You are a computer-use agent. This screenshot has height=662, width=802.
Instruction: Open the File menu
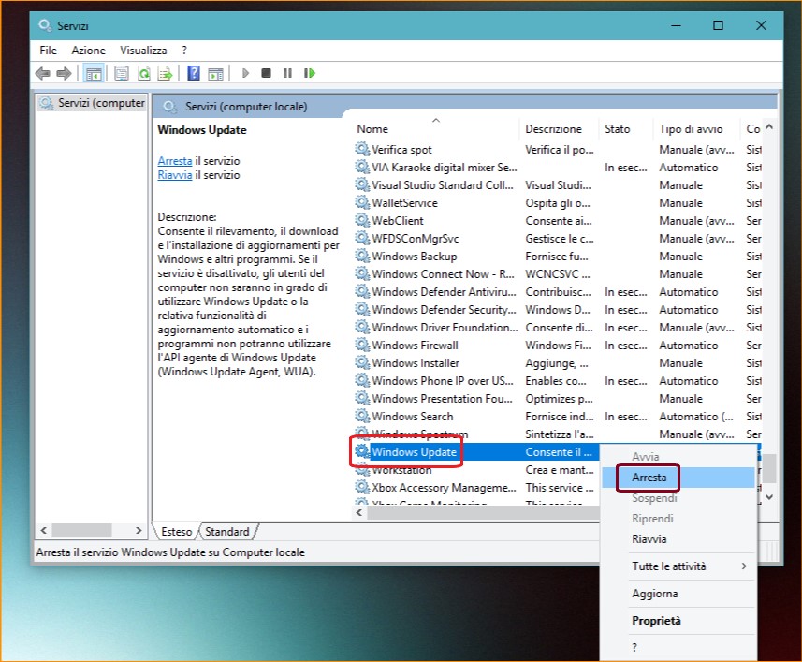[x=48, y=51]
